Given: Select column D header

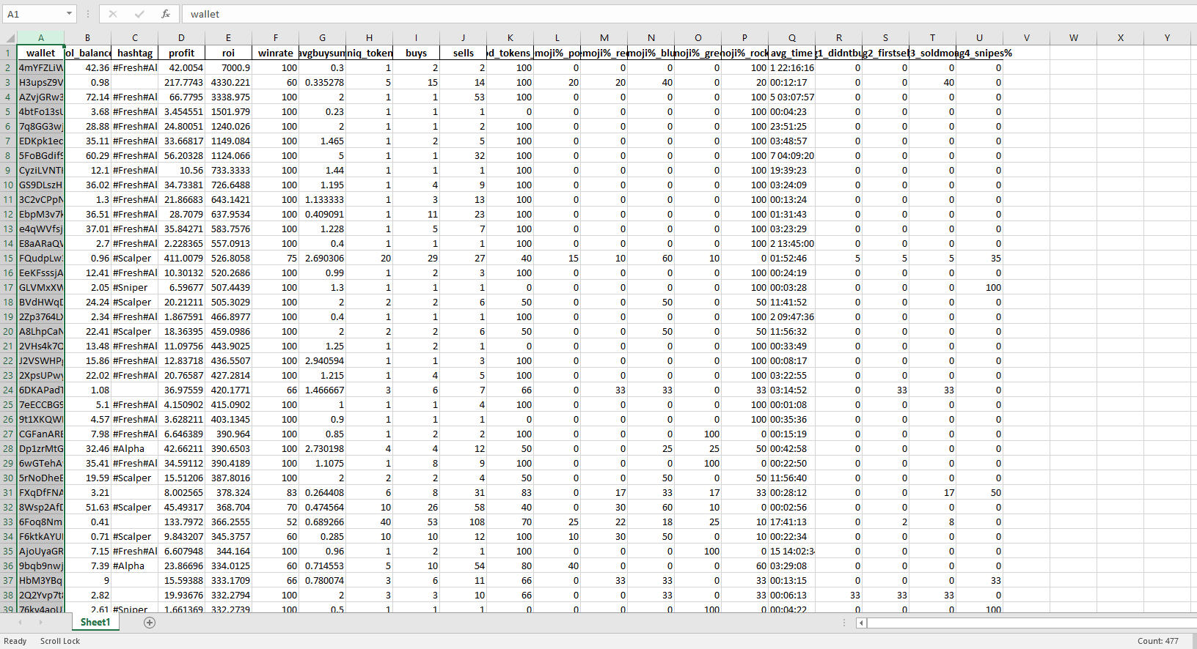Looking at the screenshot, I should [x=181, y=38].
